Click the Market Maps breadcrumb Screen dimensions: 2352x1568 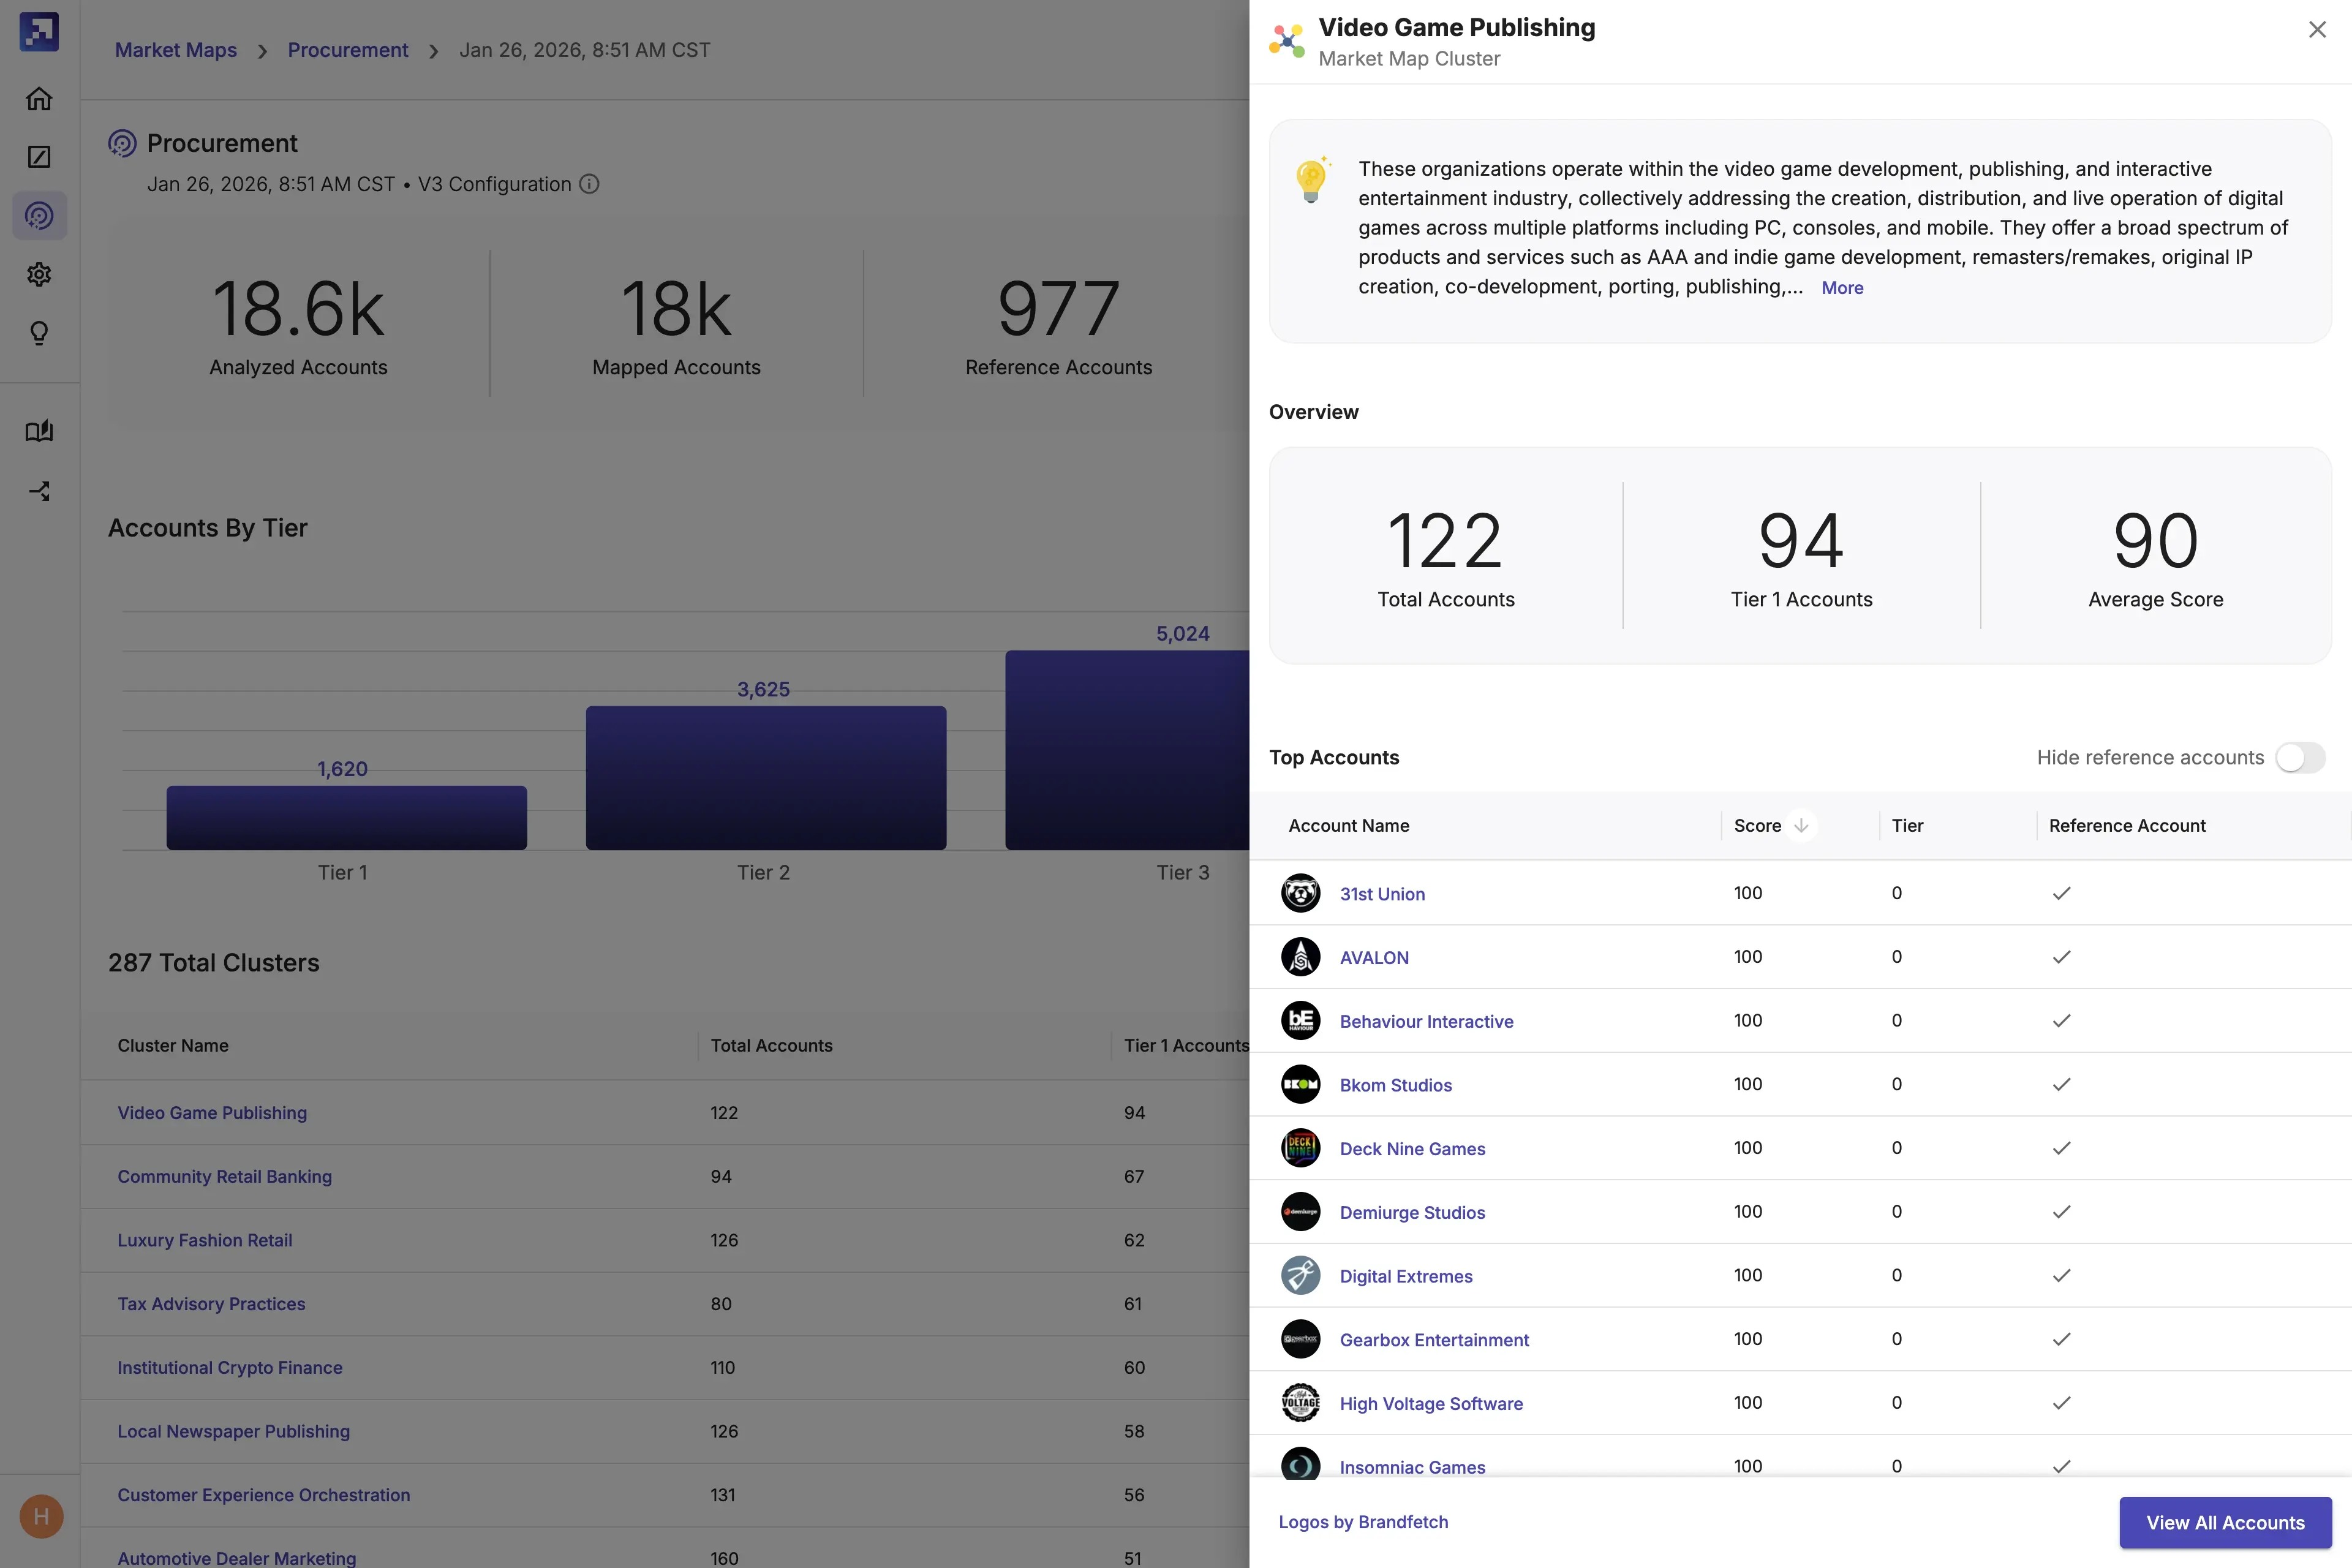(176, 50)
